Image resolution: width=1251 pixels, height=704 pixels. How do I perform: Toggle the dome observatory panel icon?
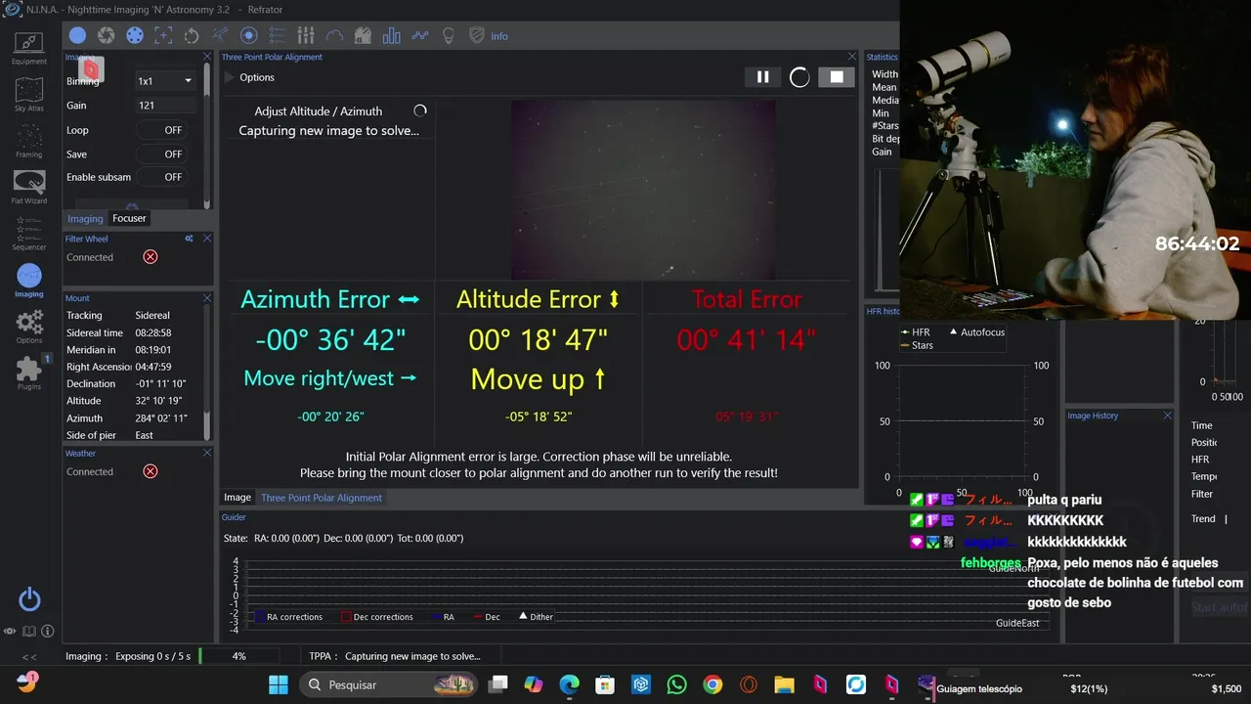click(363, 36)
